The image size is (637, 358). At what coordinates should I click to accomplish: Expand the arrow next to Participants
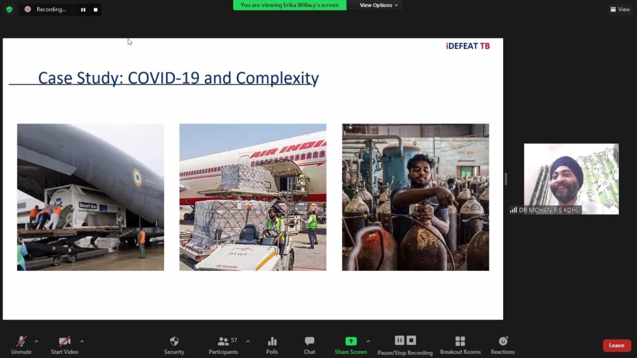tap(248, 341)
